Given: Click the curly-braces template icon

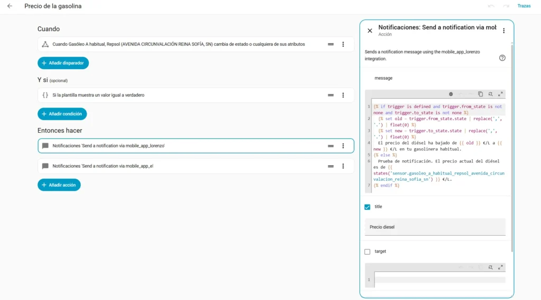Looking at the screenshot, I should coord(45,95).
